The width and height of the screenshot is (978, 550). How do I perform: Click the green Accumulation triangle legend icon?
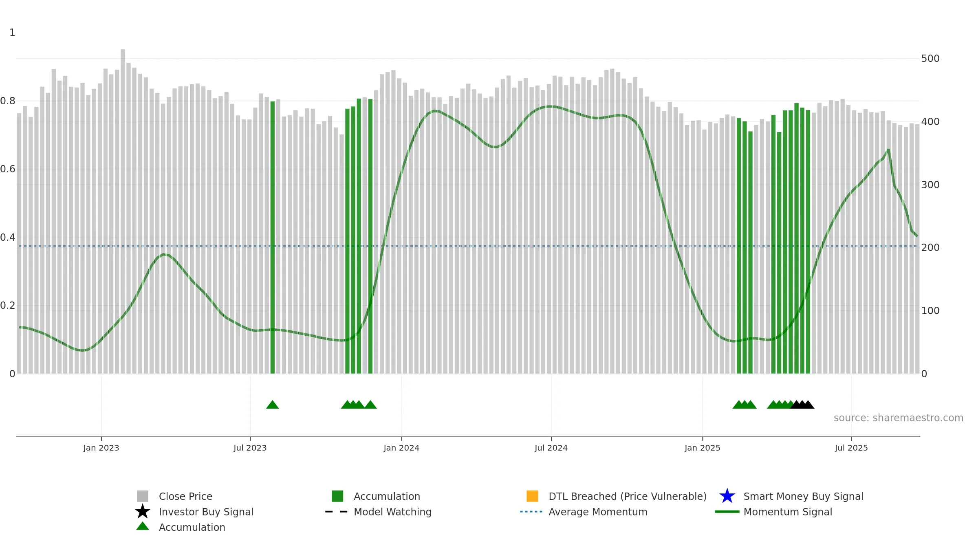tap(143, 526)
